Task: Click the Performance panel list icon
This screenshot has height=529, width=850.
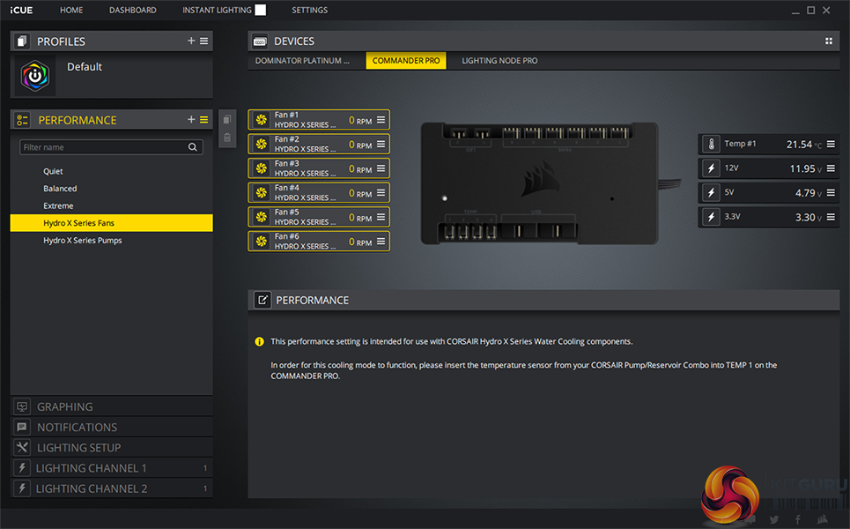Action: pyautogui.click(x=22, y=120)
